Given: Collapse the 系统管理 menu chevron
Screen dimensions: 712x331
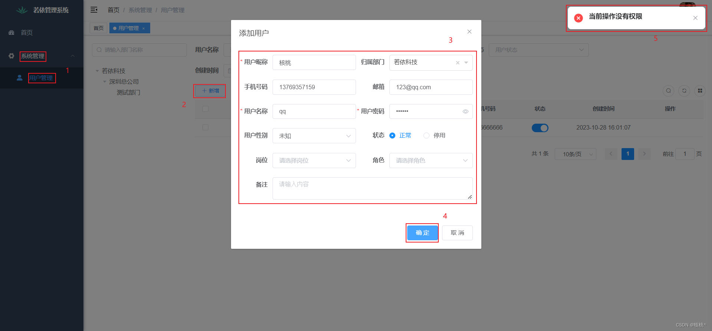Looking at the screenshot, I should point(73,56).
